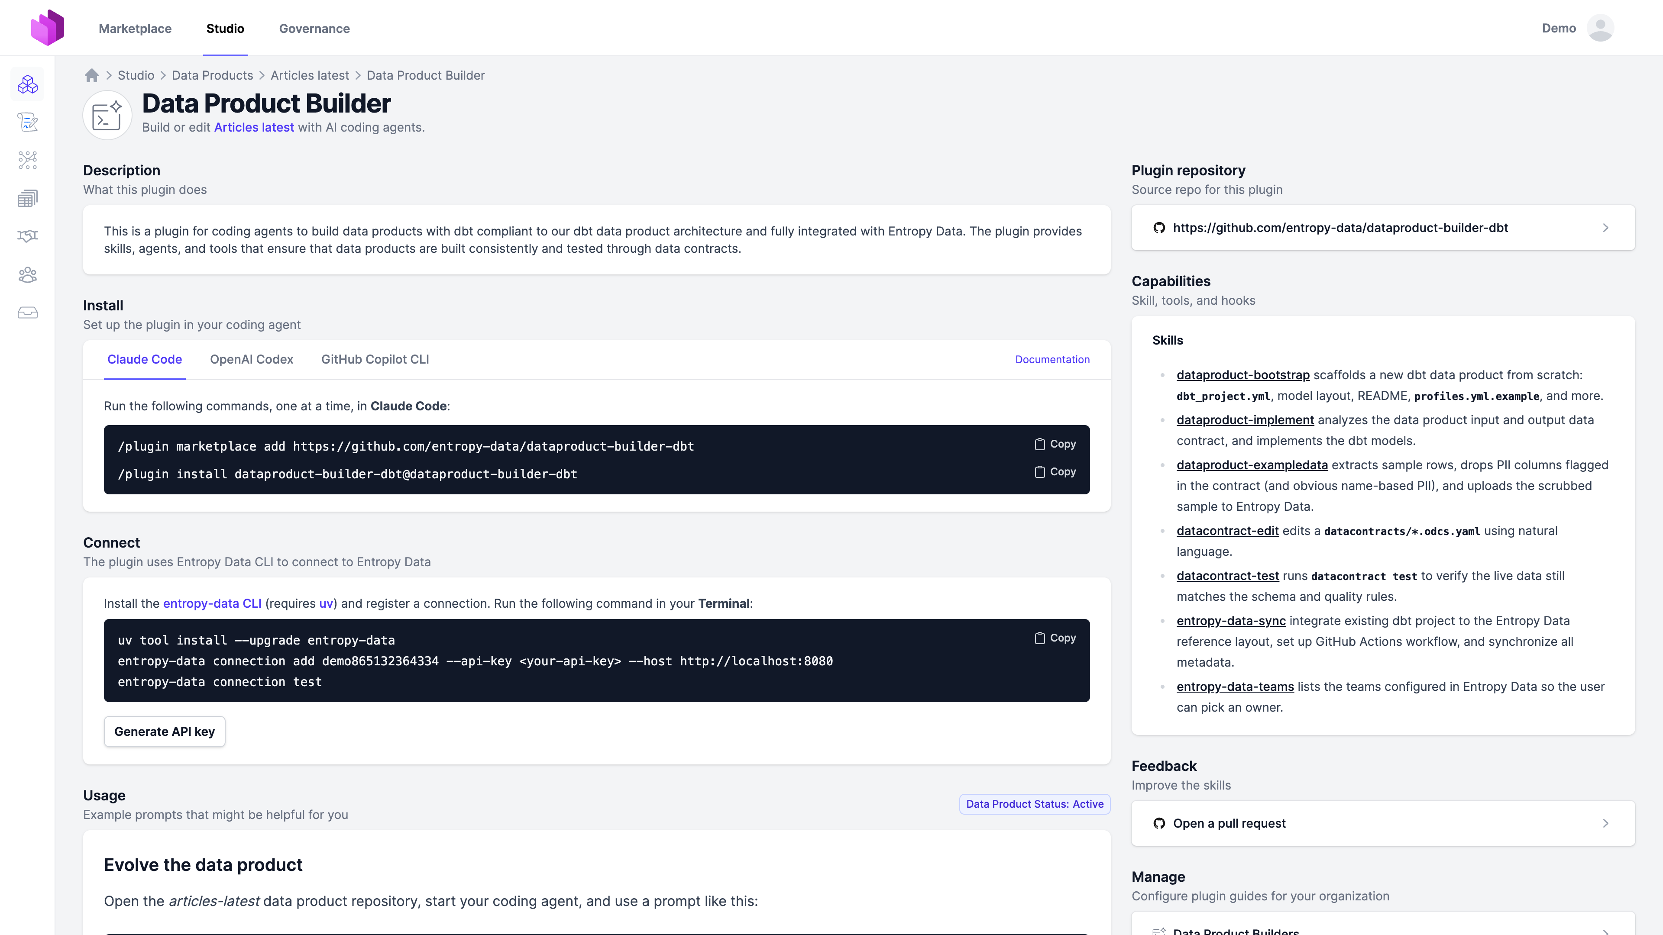Open the dataproduct-bootstrap skill link
Screen dimensions: 1663x935
[x=1243, y=375]
